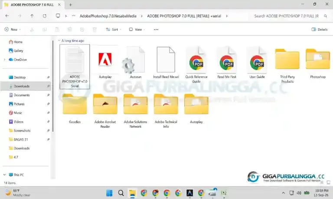Click the Forward navigation arrow
This screenshot has height=199, width=333.
(20, 16)
